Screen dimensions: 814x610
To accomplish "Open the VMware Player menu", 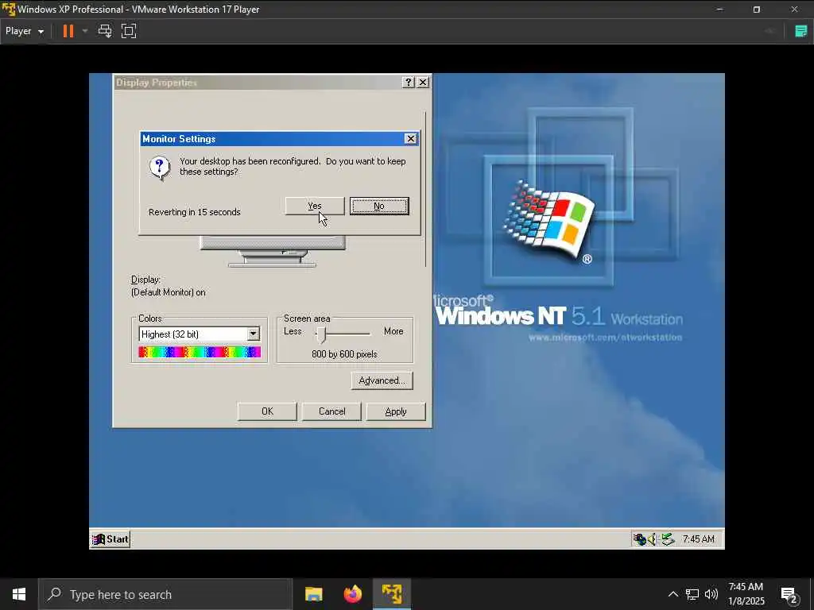I will pyautogui.click(x=25, y=31).
